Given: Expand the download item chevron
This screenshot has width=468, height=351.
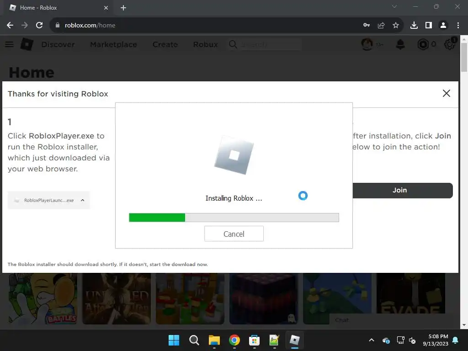Looking at the screenshot, I should (83, 200).
